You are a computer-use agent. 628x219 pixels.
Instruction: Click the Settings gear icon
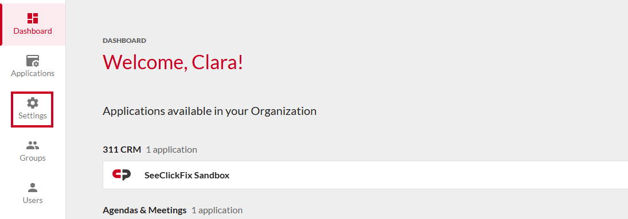pyautogui.click(x=33, y=103)
